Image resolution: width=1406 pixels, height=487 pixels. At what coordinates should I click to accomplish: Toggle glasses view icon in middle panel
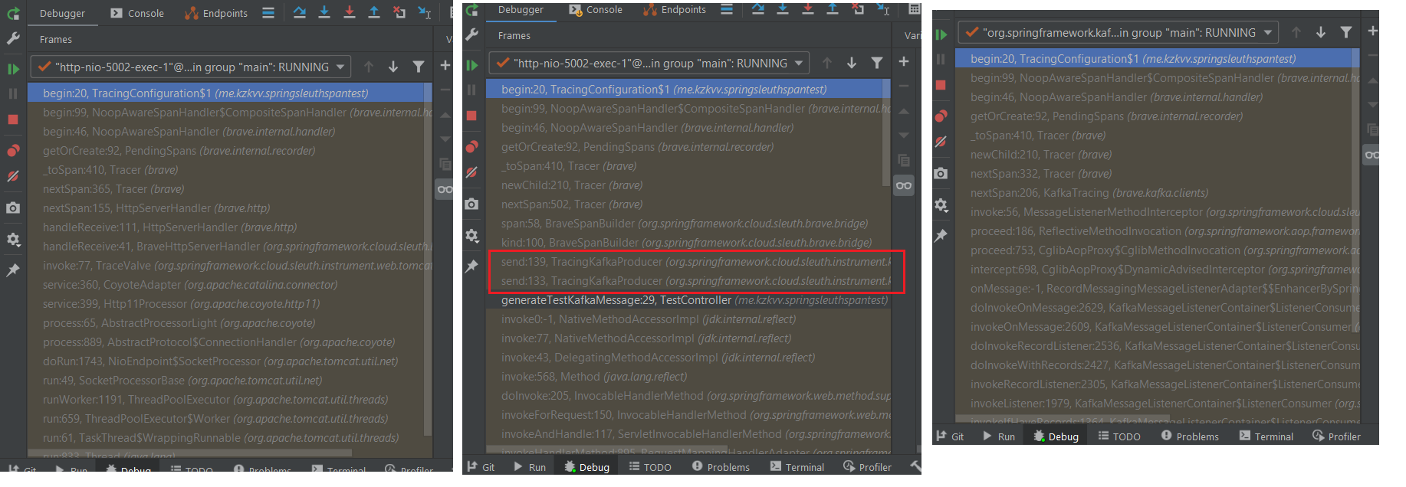tap(904, 185)
